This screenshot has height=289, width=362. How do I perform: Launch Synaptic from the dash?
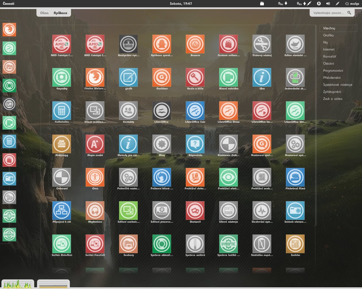click(9, 235)
